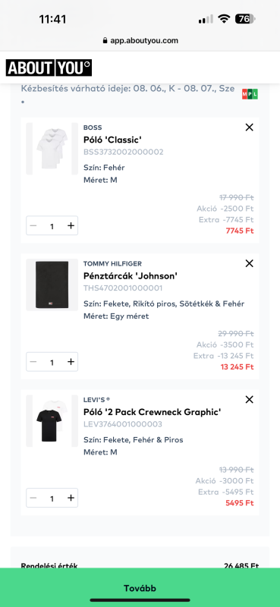Image resolution: width=280 pixels, height=607 pixels.
Task: Tap the green Tovább button
Action: tap(140, 587)
